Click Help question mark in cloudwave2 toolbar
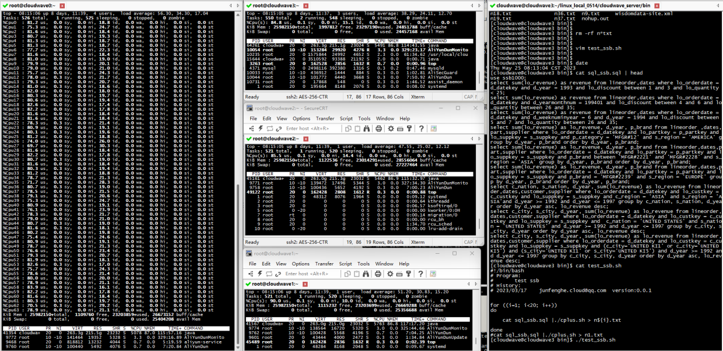 tap(421, 129)
